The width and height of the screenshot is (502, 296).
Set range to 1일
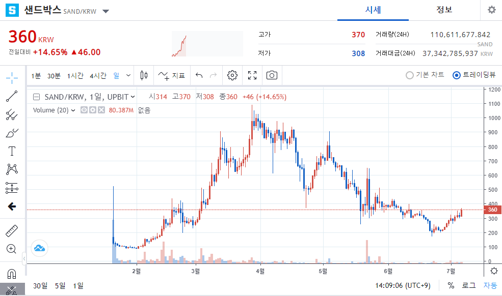click(78, 285)
